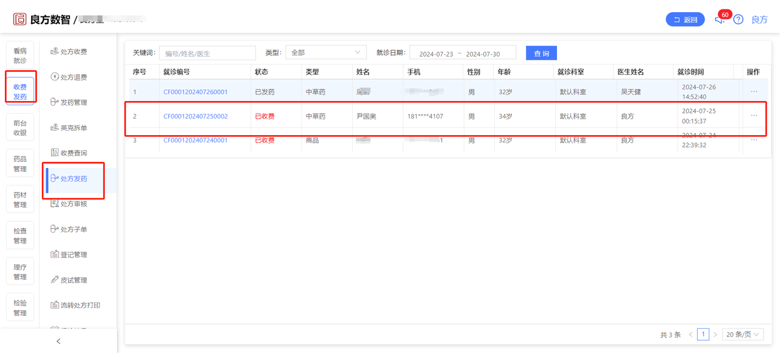This screenshot has height=353, width=780.
Task: Collapse the sidebar with the left chevron
Action: pyautogui.click(x=58, y=341)
